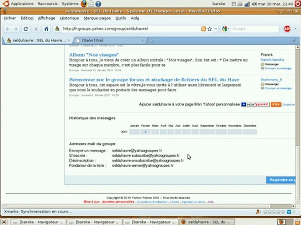Open thommers_fr profile link
301x225 pixels.
point(271,80)
